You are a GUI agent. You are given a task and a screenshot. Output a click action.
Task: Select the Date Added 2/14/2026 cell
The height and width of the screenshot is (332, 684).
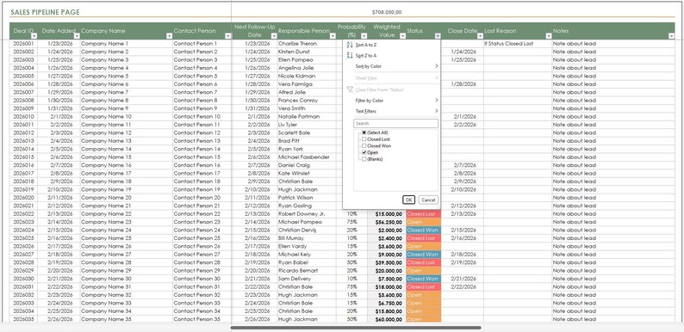click(x=59, y=222)
